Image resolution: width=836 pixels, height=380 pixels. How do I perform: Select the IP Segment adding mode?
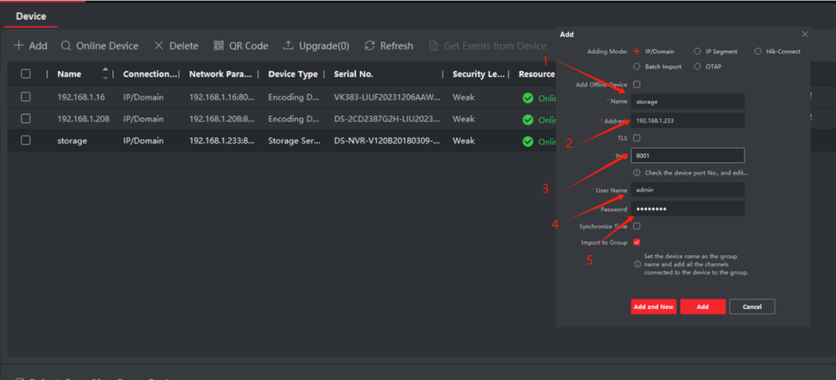pos(696,51)
